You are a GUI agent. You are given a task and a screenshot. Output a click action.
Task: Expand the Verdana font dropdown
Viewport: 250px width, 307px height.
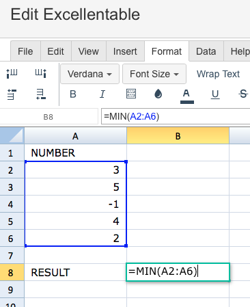(89, 74)
